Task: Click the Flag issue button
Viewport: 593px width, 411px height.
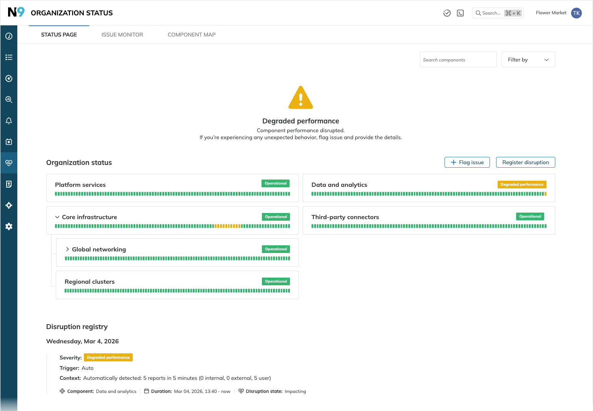Action: (x=467, y=162)
